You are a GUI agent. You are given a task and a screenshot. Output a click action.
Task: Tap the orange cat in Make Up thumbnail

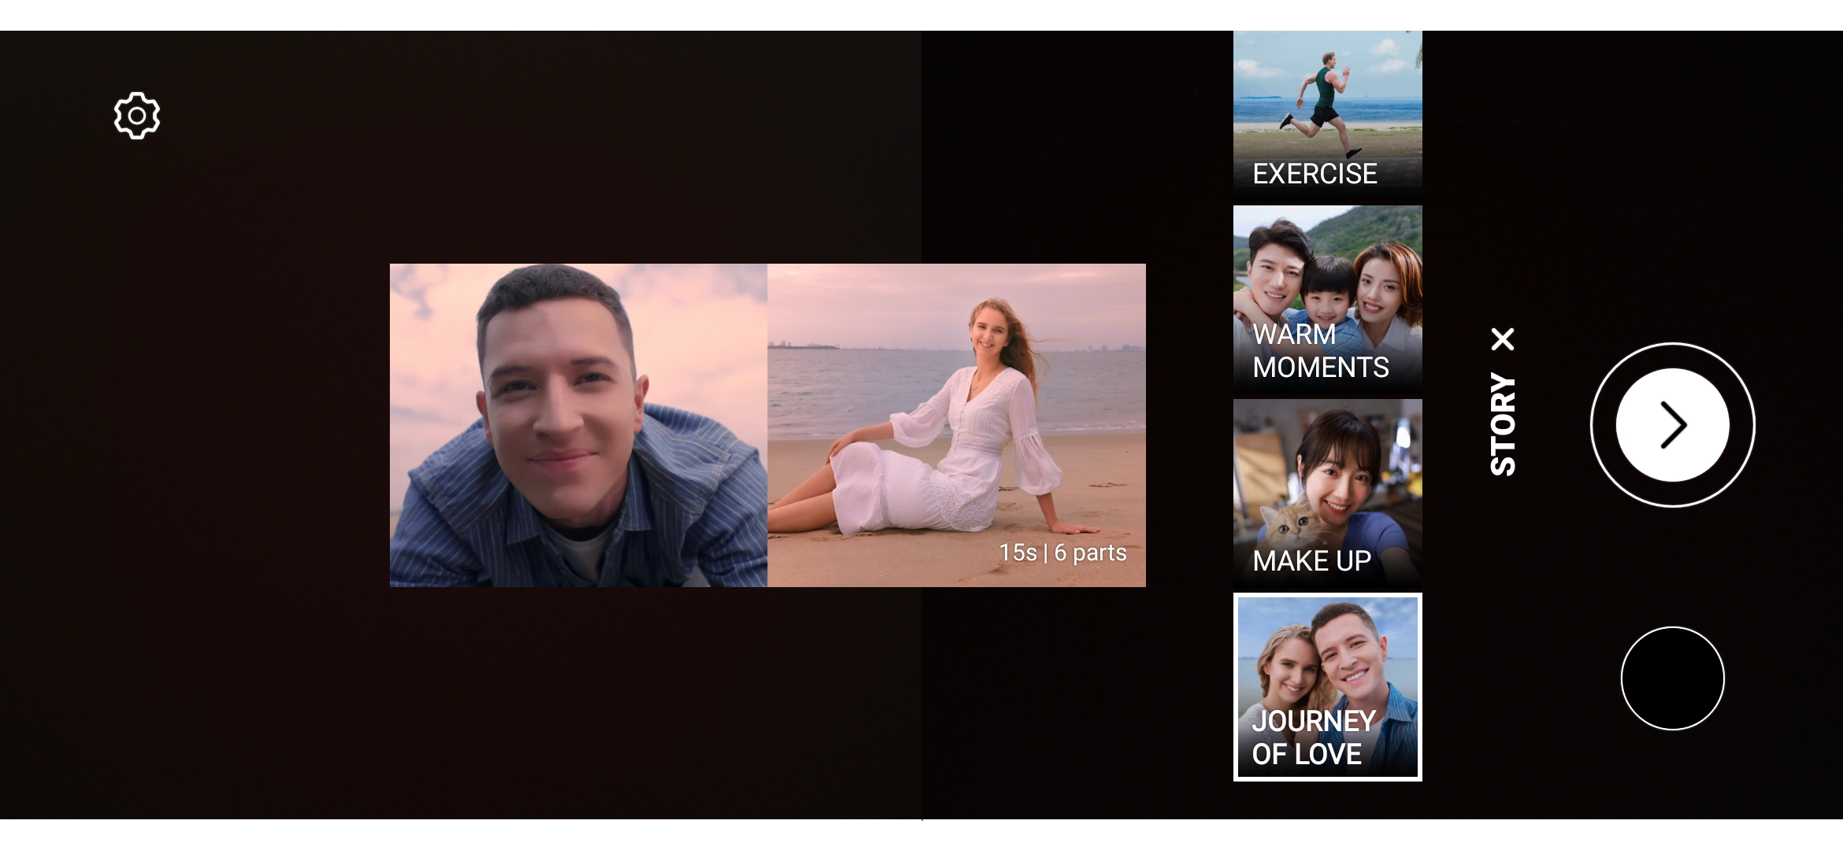coord(1292,526)
